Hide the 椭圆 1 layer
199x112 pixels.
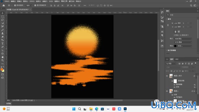167,91
